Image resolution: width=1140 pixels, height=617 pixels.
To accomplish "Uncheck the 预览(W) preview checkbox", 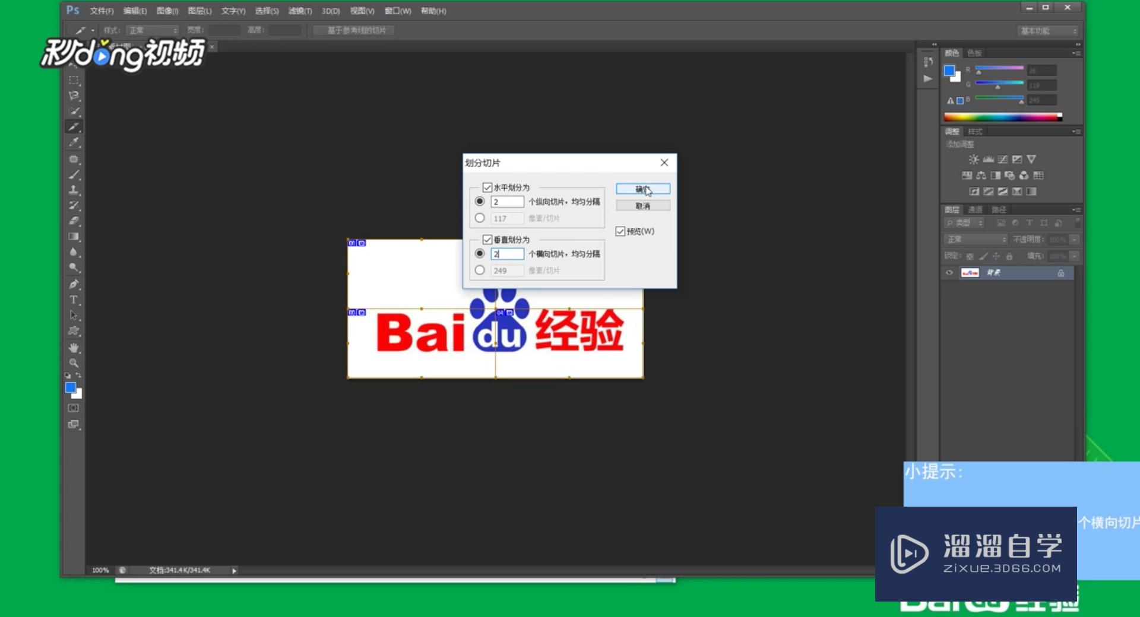I will [x=620, y=231].
